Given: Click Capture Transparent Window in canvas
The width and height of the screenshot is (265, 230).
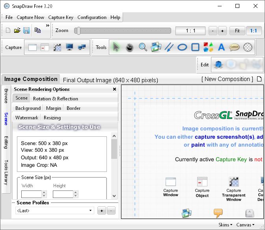Looking at the screenshot, I should pos(234,189).
